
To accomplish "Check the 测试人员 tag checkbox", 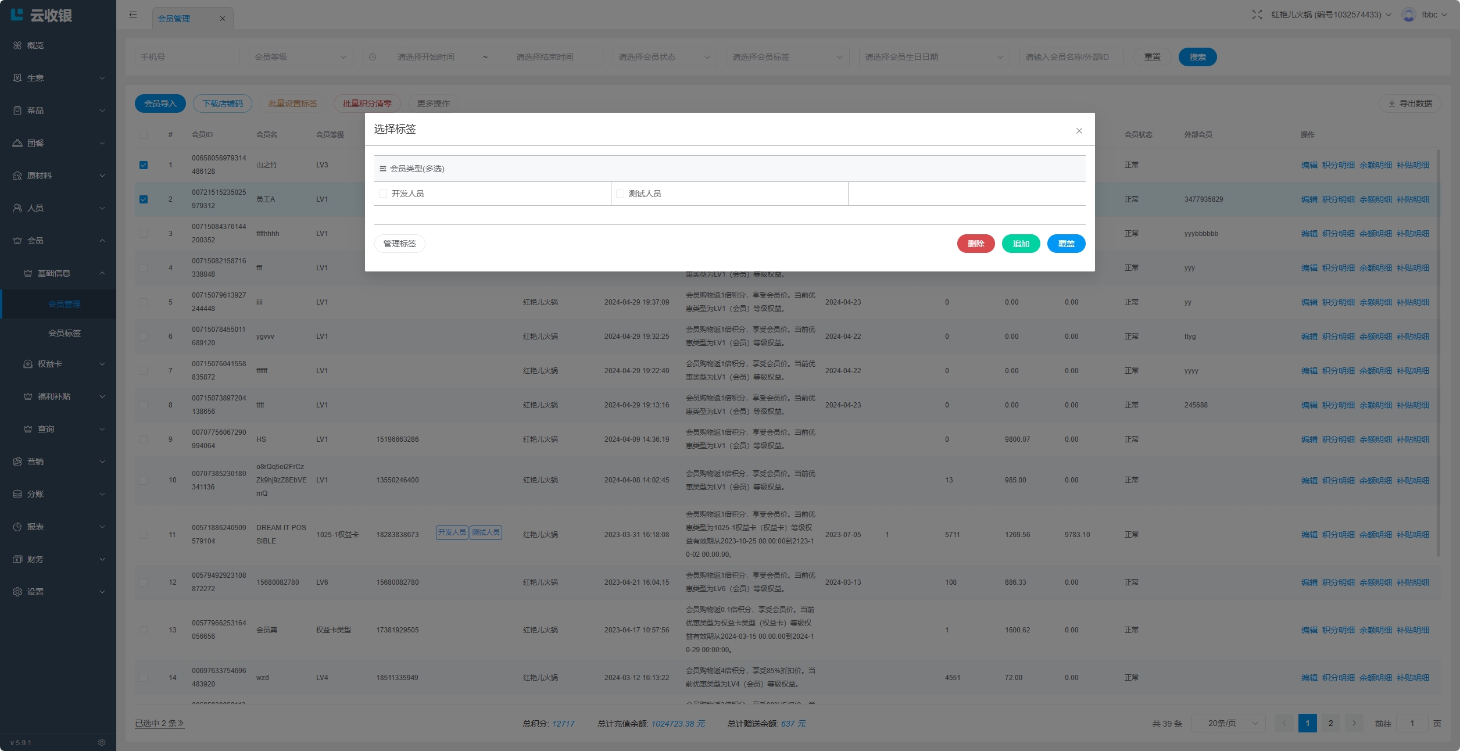I will (620, 194).
